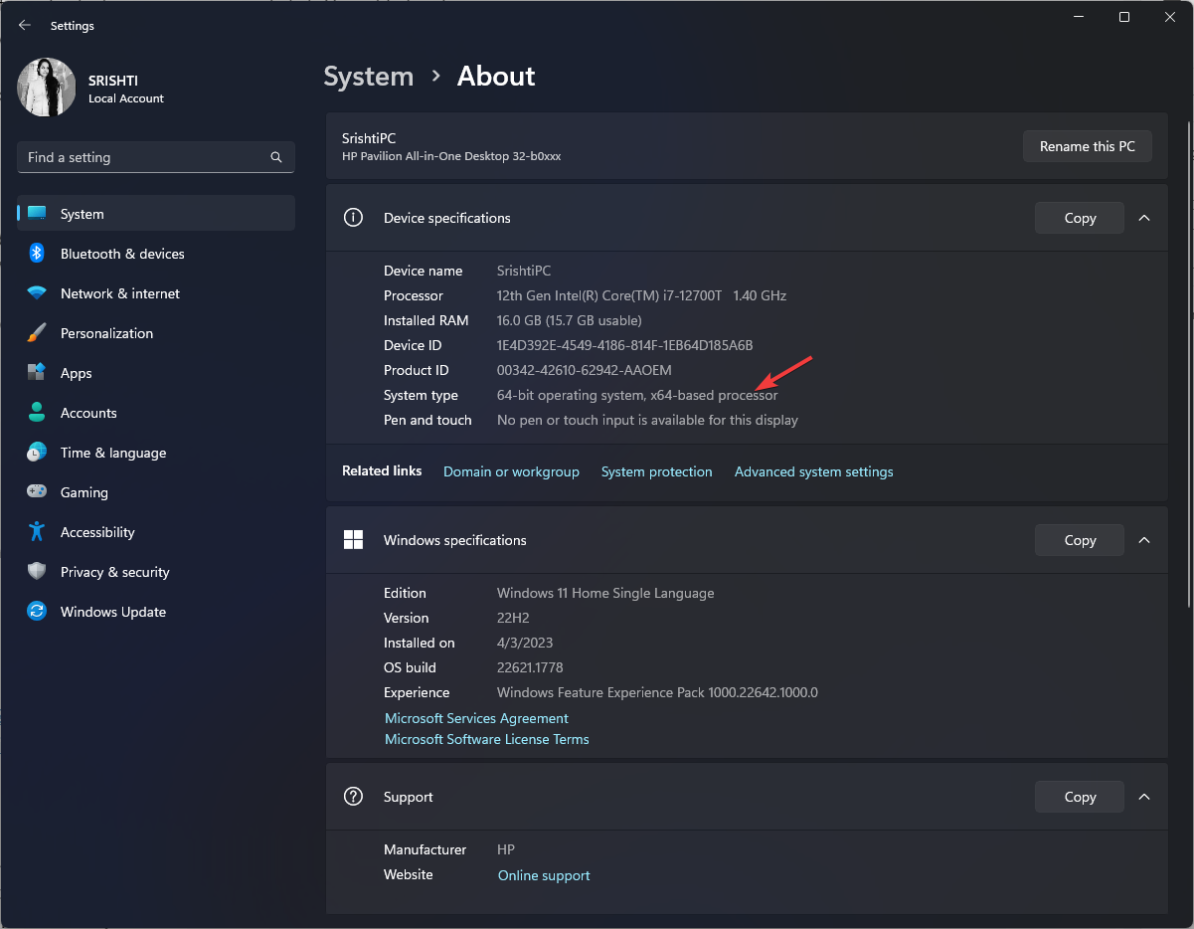This screenshot has height=929, width=1194.
Task: Click System in the breadcrumb
Action: 368,76
